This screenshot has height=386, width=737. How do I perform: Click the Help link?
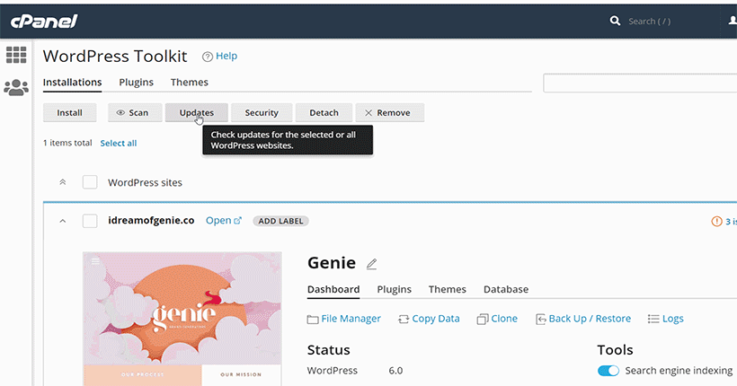point(226,56)
